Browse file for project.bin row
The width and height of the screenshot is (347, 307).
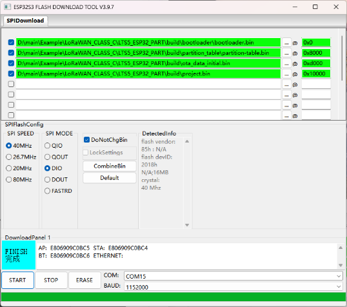pyautogui.click(x=286, y=74)
